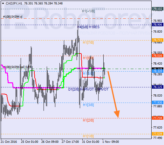164x145 pixels.
Task: Select the D1[2/8] H4PIVOT label
Action: 81,89
